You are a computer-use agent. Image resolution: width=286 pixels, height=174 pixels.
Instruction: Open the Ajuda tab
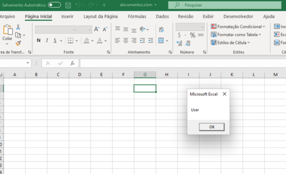[x=269, y=16]
